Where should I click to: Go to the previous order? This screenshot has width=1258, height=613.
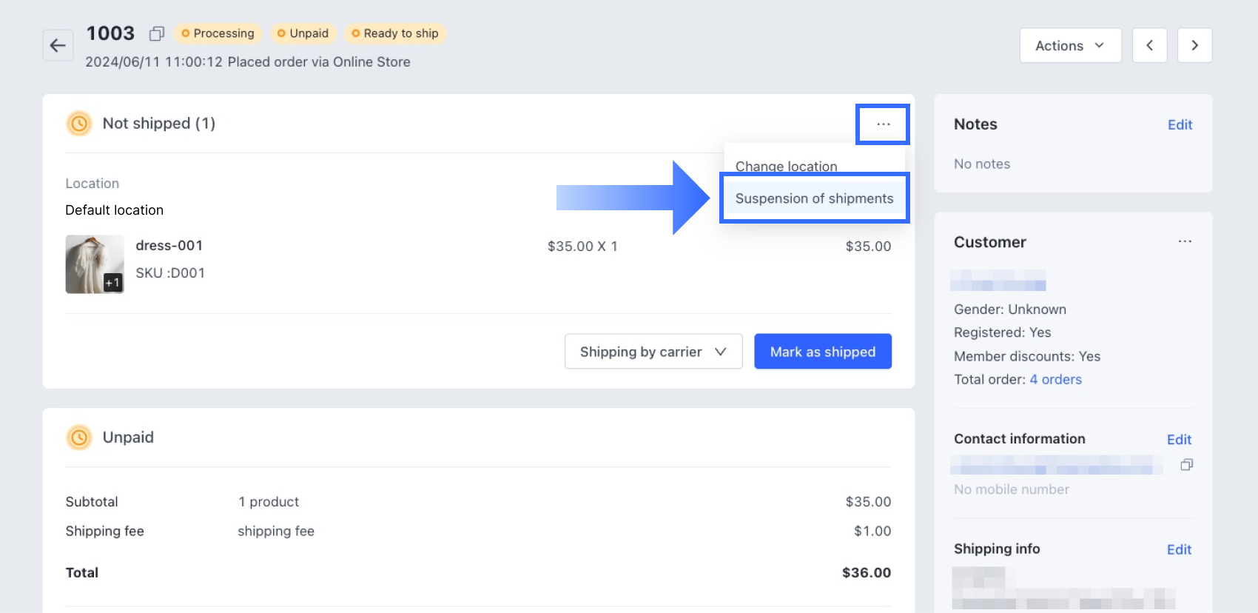[x=1149, y=46]
